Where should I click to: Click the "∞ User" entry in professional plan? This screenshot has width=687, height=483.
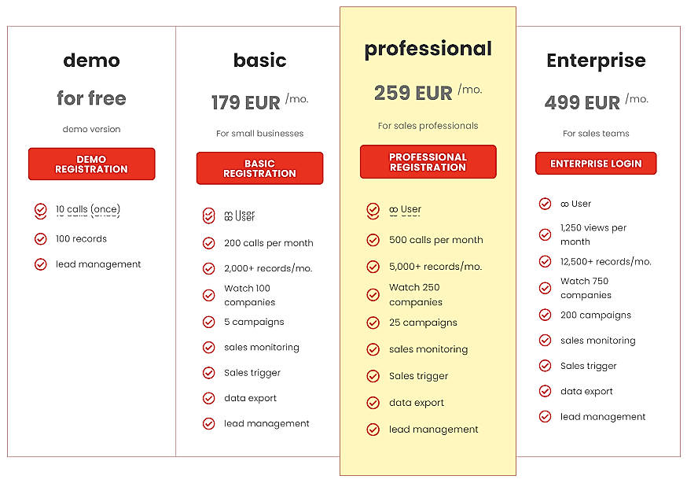pyautogui.click(x=404, y=210)
